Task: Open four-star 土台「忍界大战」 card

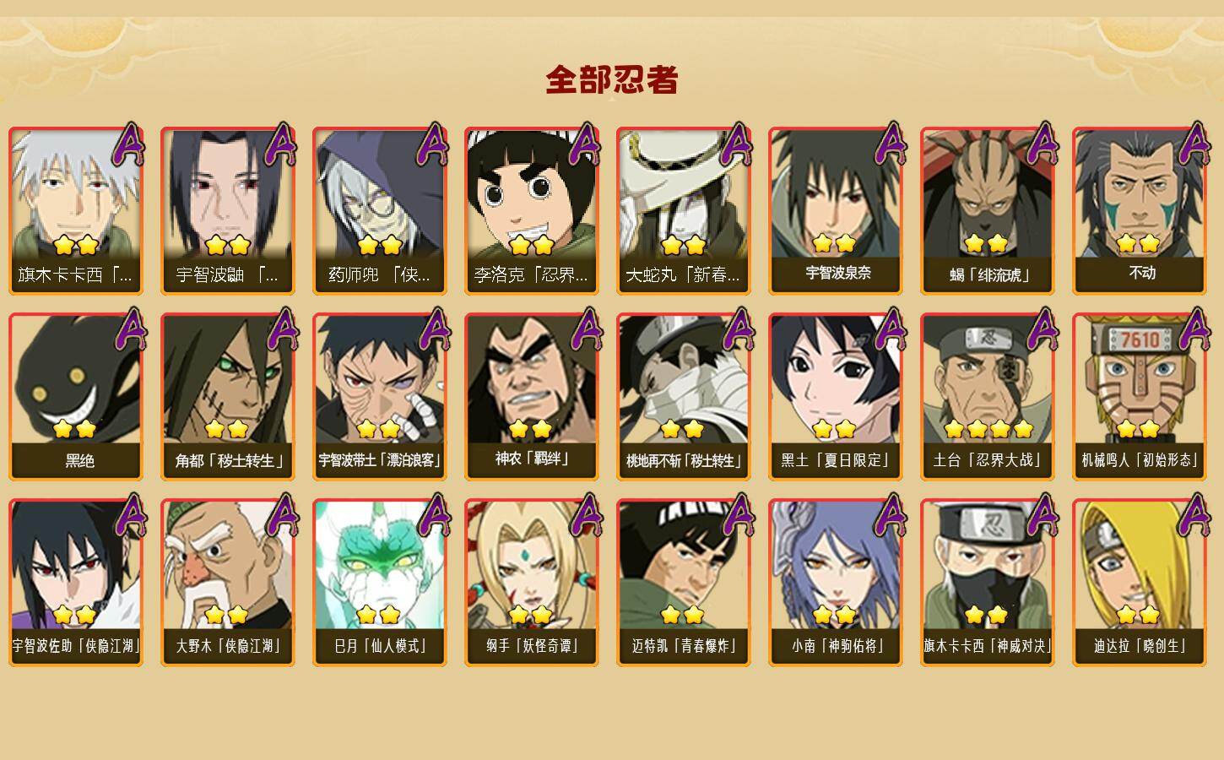Action: pyautogui.click(x=988, y=397)
